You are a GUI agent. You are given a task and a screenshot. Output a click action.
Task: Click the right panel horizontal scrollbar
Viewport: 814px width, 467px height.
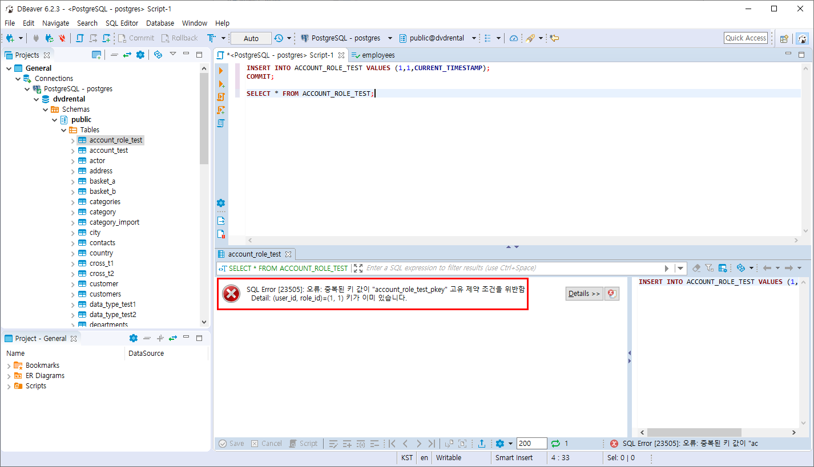pyautogui.click(x=694, y=433)
